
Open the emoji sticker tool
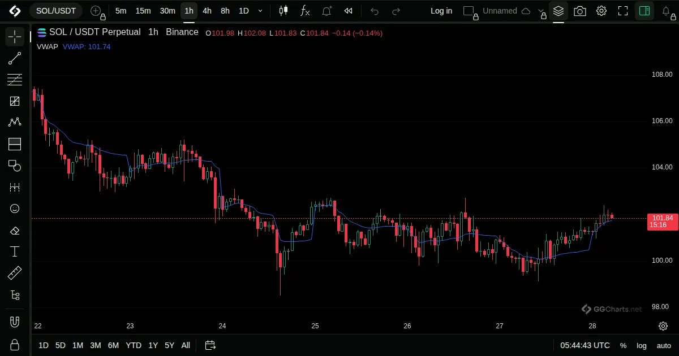[15, 209]
